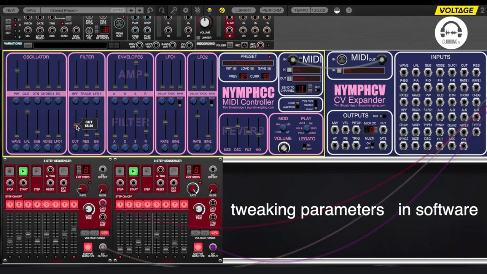Open the recording folder icon

[x=230, y=45]
